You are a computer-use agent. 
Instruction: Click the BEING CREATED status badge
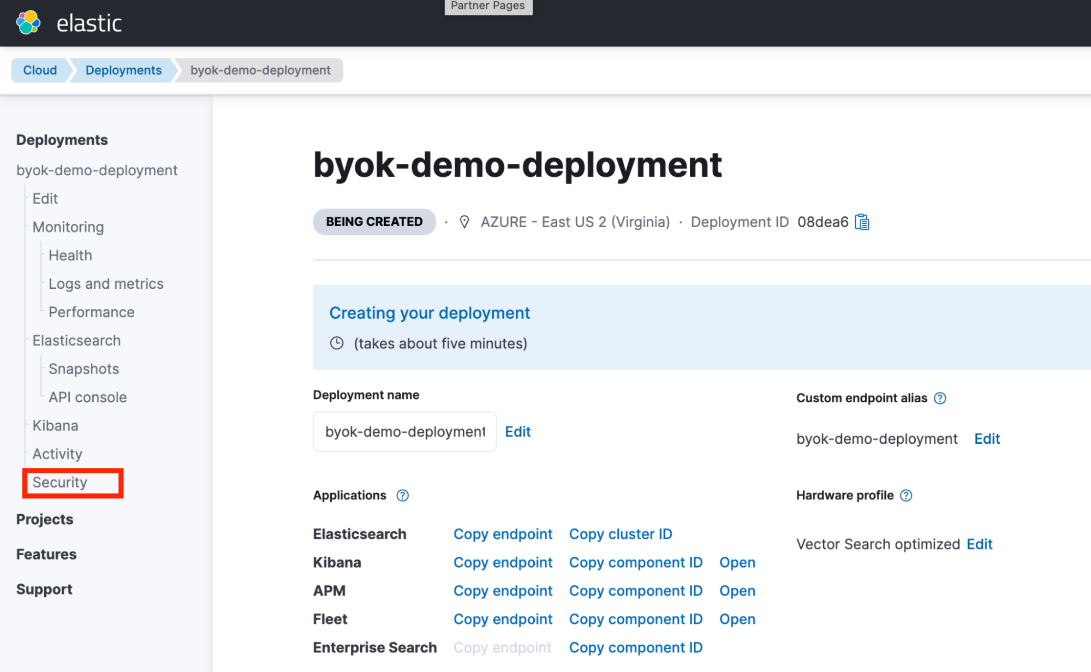click(374, 222)
